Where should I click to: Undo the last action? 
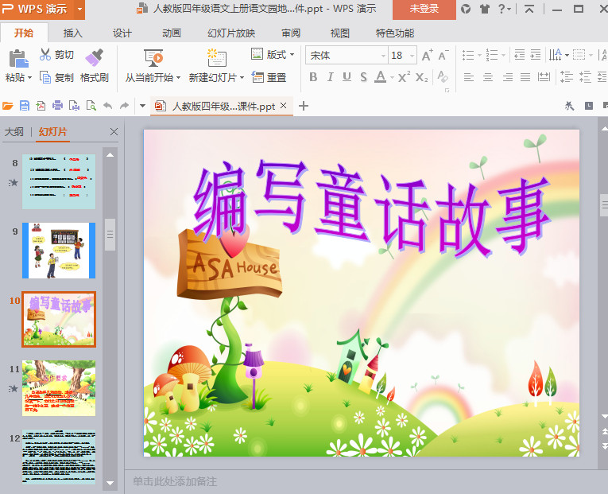tap(108, 106)
